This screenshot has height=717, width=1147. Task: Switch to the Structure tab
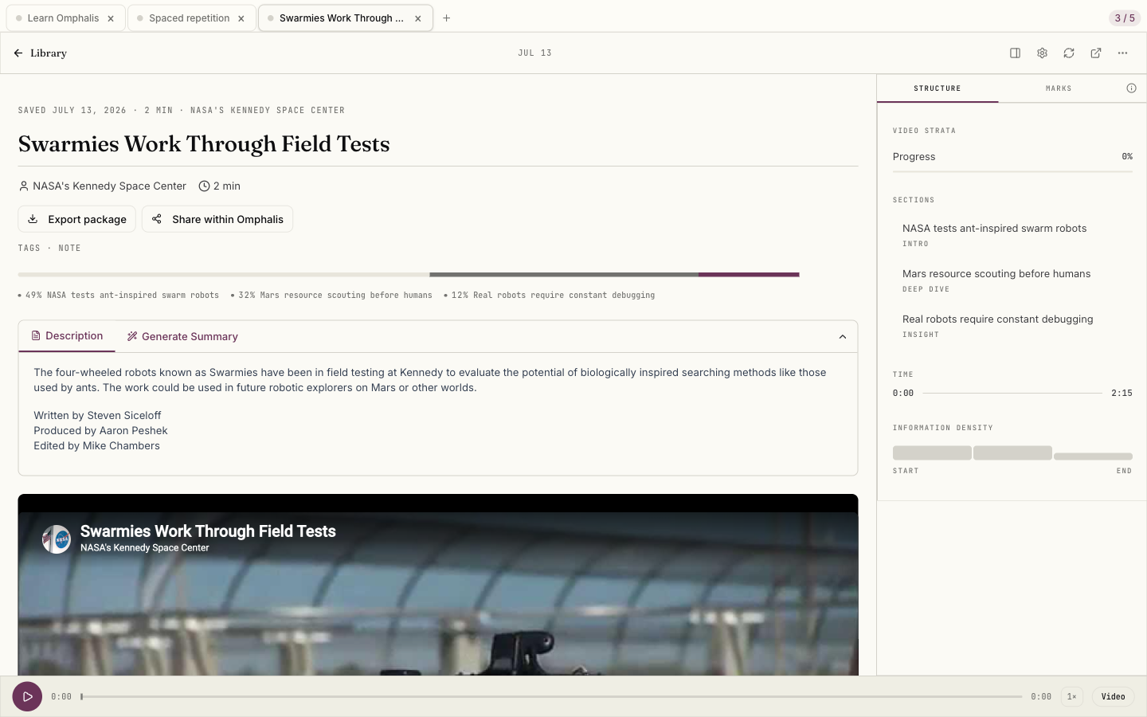(938, 88)
